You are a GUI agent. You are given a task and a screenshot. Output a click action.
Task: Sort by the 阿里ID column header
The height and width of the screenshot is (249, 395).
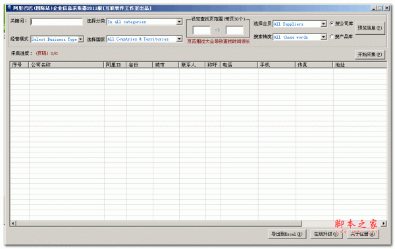point(115,65)
